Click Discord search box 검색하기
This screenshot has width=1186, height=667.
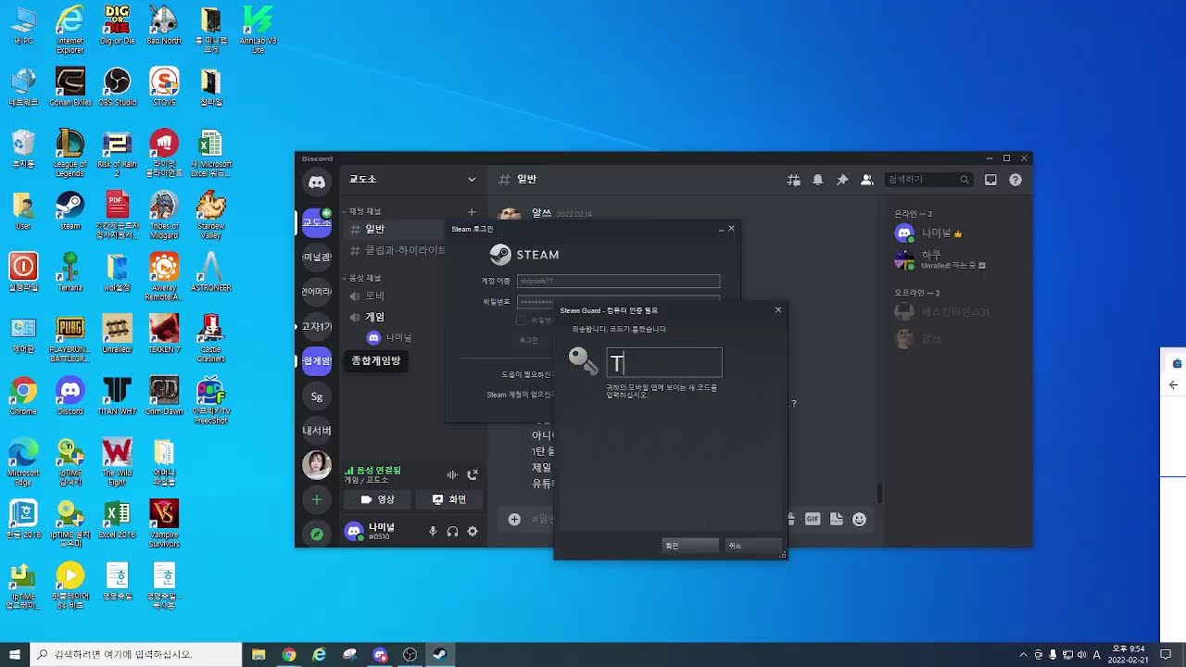pyautogui.click(x=928, y=180)
